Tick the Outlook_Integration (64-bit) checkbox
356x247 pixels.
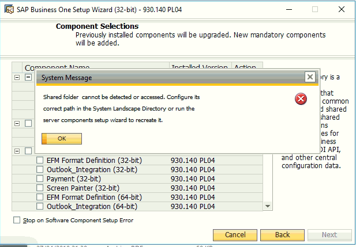coord(40,206)
